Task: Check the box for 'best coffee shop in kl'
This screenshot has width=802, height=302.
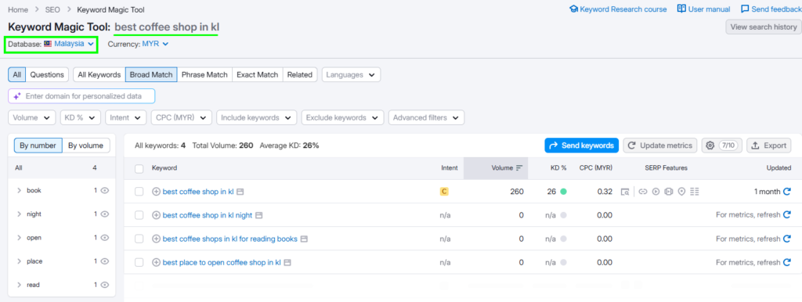Action: pyautogui.click(x=139, y=192)
